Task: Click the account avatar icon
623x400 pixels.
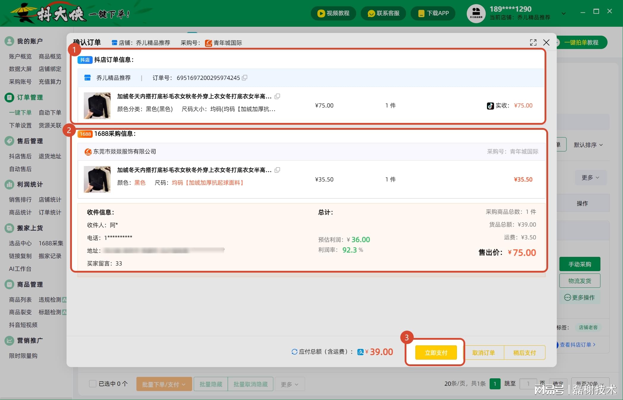Action: 476,13
